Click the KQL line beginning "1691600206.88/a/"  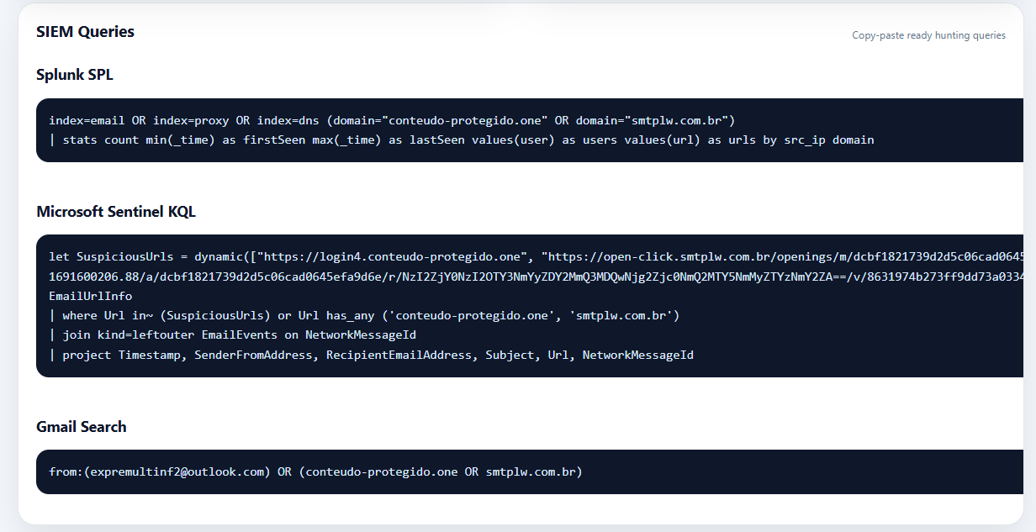click(x=536, y=277)
